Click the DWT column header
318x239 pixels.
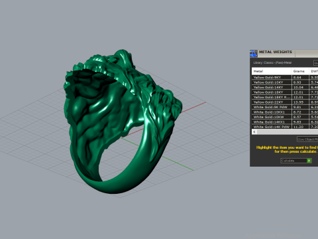(x=314, y=71)
